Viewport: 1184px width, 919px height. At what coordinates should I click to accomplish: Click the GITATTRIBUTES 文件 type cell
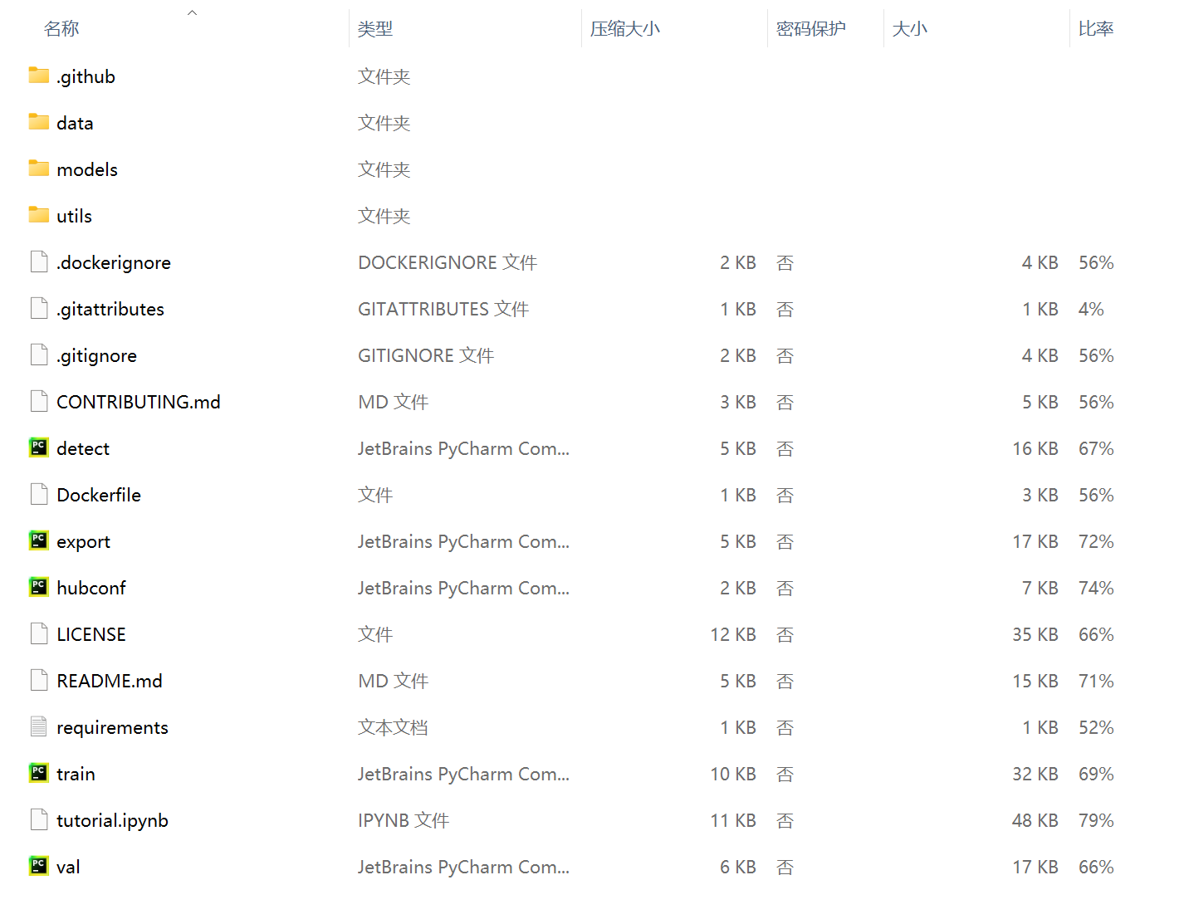tap(443, 309)
